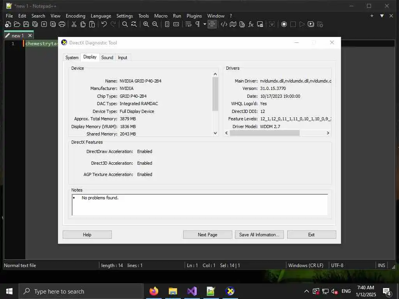Click the Save All toolbar icon

point(35,25)
